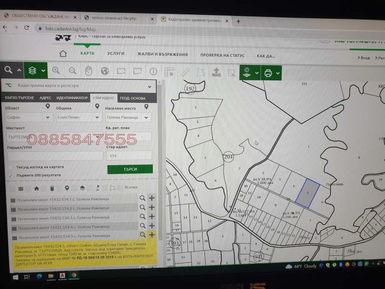Select the area measurement polygon tool
385x289 pixels.
pos(200,71)
